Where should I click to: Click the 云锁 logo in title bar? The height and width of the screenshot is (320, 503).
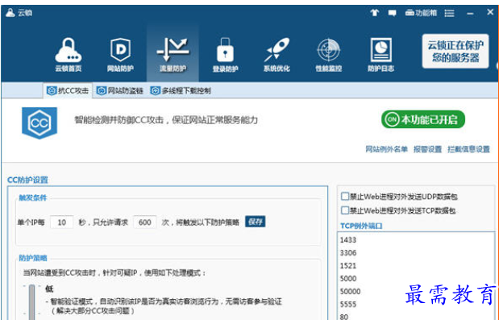coord(19,13)
